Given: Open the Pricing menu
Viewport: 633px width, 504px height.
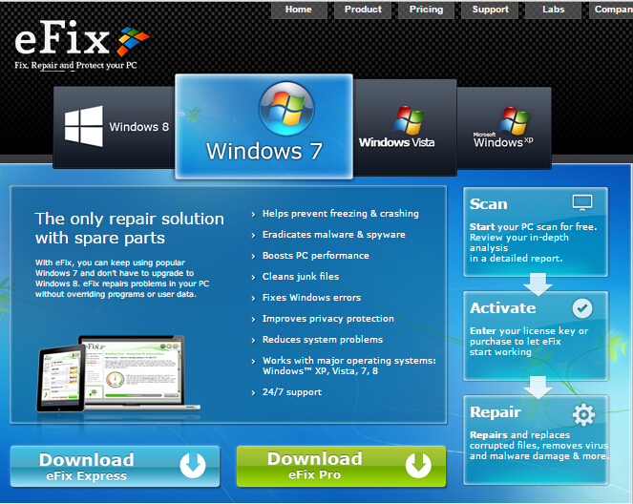Looking at the screenshot, I should 427,10.
